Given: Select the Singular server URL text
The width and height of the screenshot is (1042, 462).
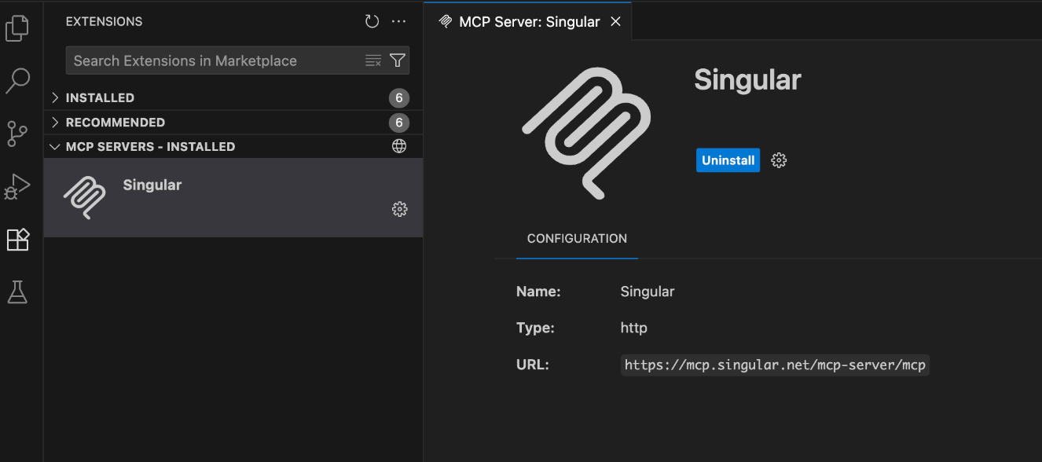Looking at the screenshot, I should tap(775, 365).
